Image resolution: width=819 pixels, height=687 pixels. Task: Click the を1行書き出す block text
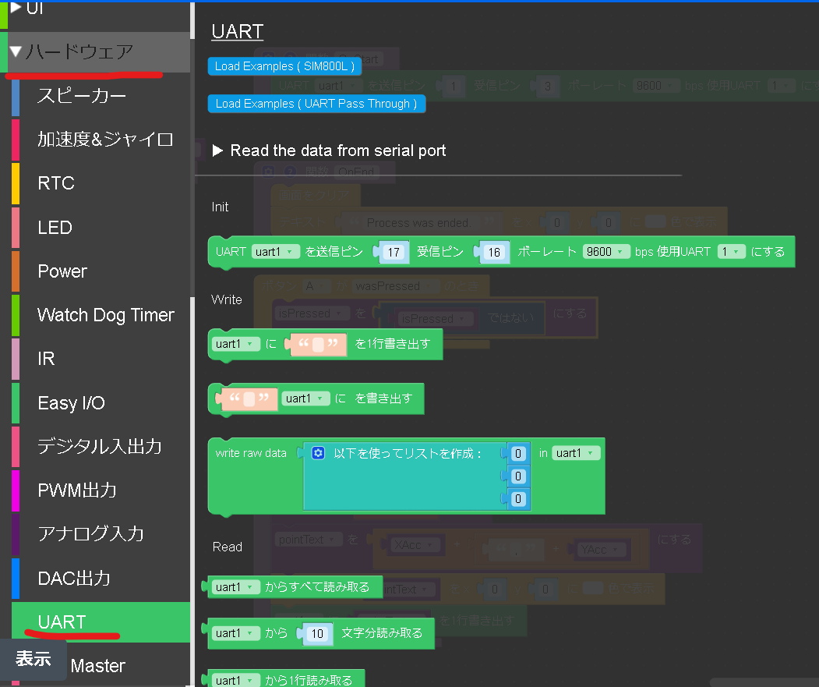pyautogui.click(x=392, y=344)
